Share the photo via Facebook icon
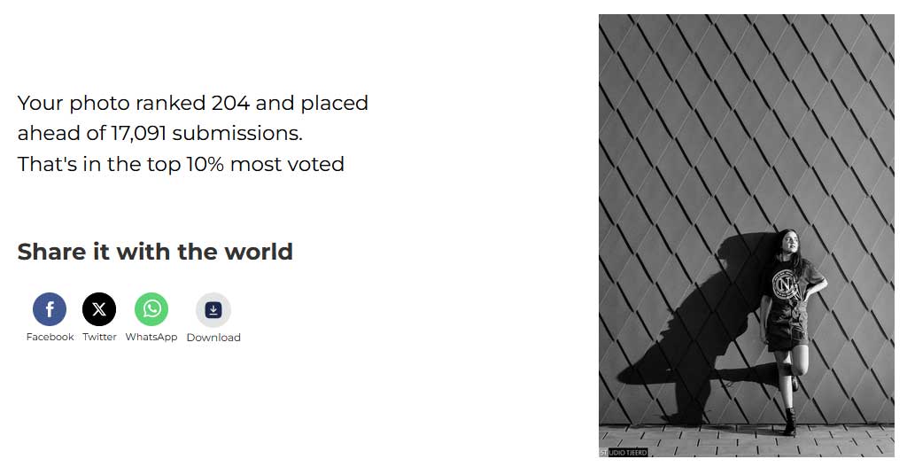The image size is (907, 467). [50, 309]
